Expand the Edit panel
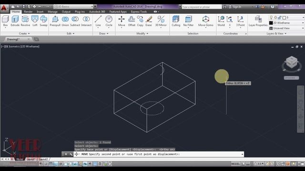The height and width of the screenshot is (171, 305). click(x=71, y=33)
